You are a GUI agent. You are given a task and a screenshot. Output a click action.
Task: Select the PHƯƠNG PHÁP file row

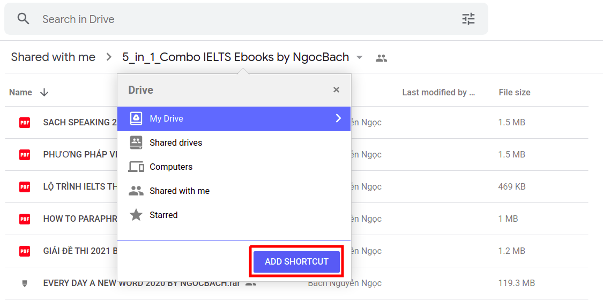point(296,155)
